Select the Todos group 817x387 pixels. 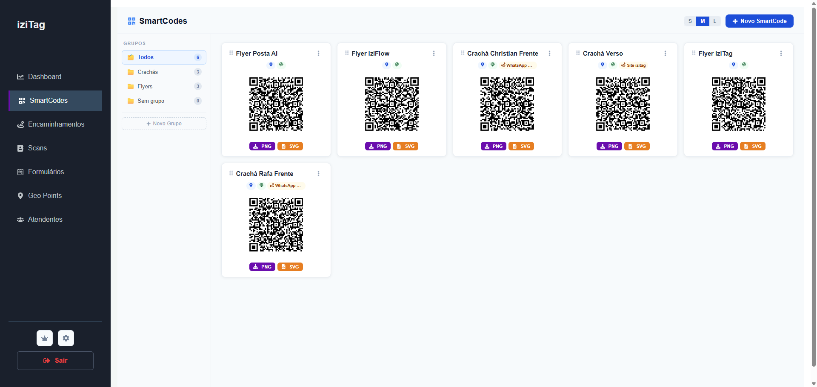[x=164, y=57]
